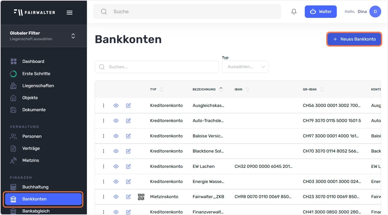Edit the Baloise Versic… bank account
This screenshot has height=215, width=388.
click(128, 136)
